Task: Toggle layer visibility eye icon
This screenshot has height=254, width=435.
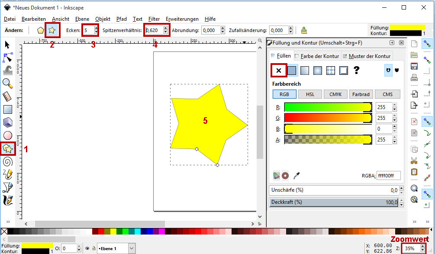Action: pos(87,248)
